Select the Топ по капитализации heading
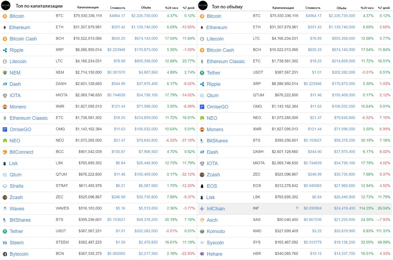The image size is (393, 260). coord(39,6)
